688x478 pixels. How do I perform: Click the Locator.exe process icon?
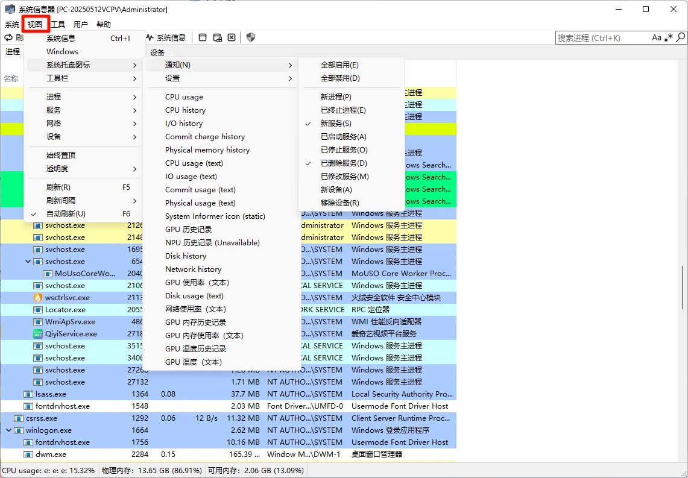pyautogui.click(x=38, y=310)
